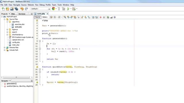Image resolution: width=184 pixels, height=103 pixels.
Task: Click the lightbulb hint icon at line one
Action: click(37, 21)
